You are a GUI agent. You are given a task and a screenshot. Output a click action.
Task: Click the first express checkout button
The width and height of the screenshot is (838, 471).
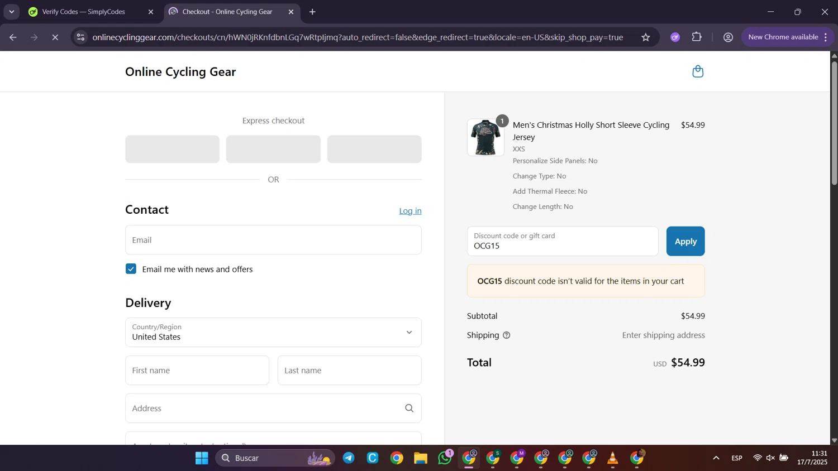(x=172, y=149)
